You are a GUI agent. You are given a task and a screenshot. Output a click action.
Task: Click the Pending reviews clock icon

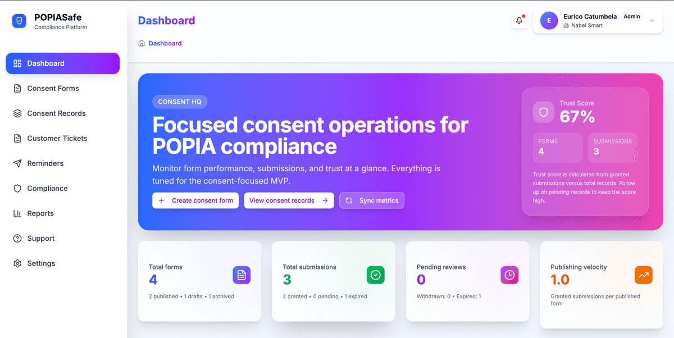pyautogui.click(x=509, y=275)
